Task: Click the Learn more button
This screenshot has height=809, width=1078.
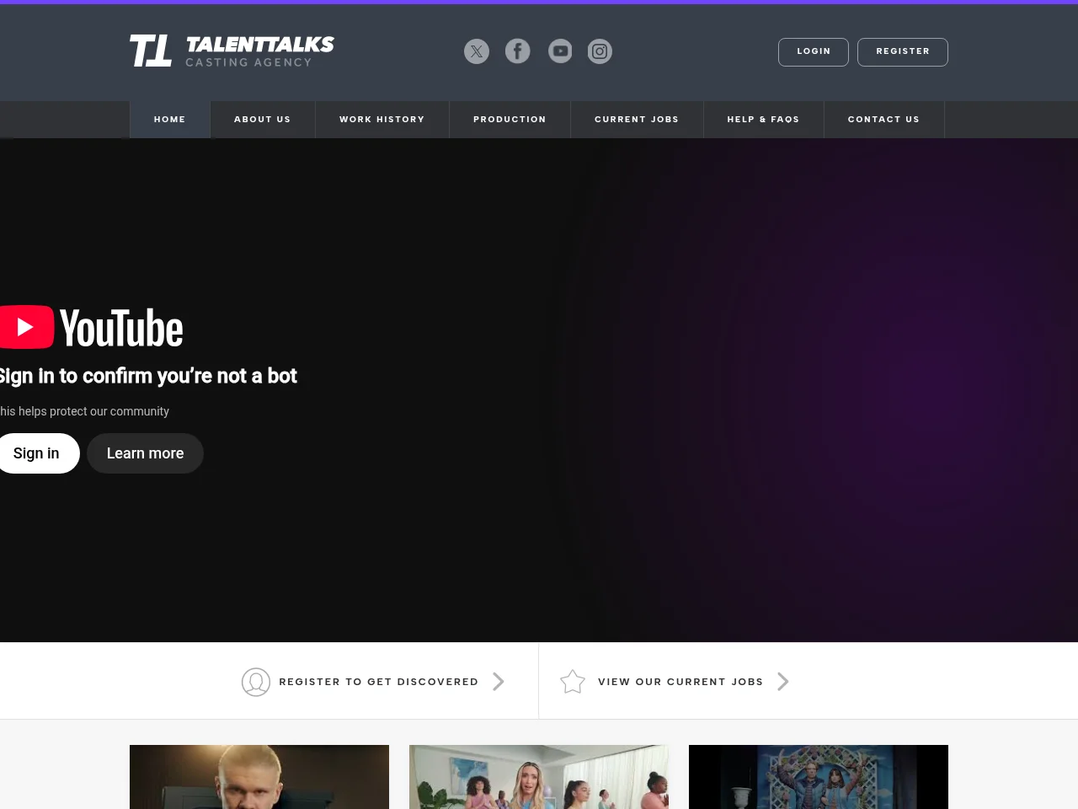Action: pyautogui.click(x=145, y=453)
